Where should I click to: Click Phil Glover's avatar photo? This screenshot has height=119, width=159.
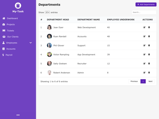pos(49,46)
